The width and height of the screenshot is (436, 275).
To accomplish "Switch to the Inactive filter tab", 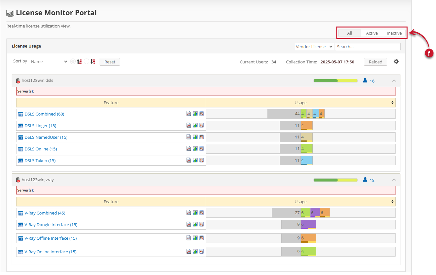I will [394, 33].
